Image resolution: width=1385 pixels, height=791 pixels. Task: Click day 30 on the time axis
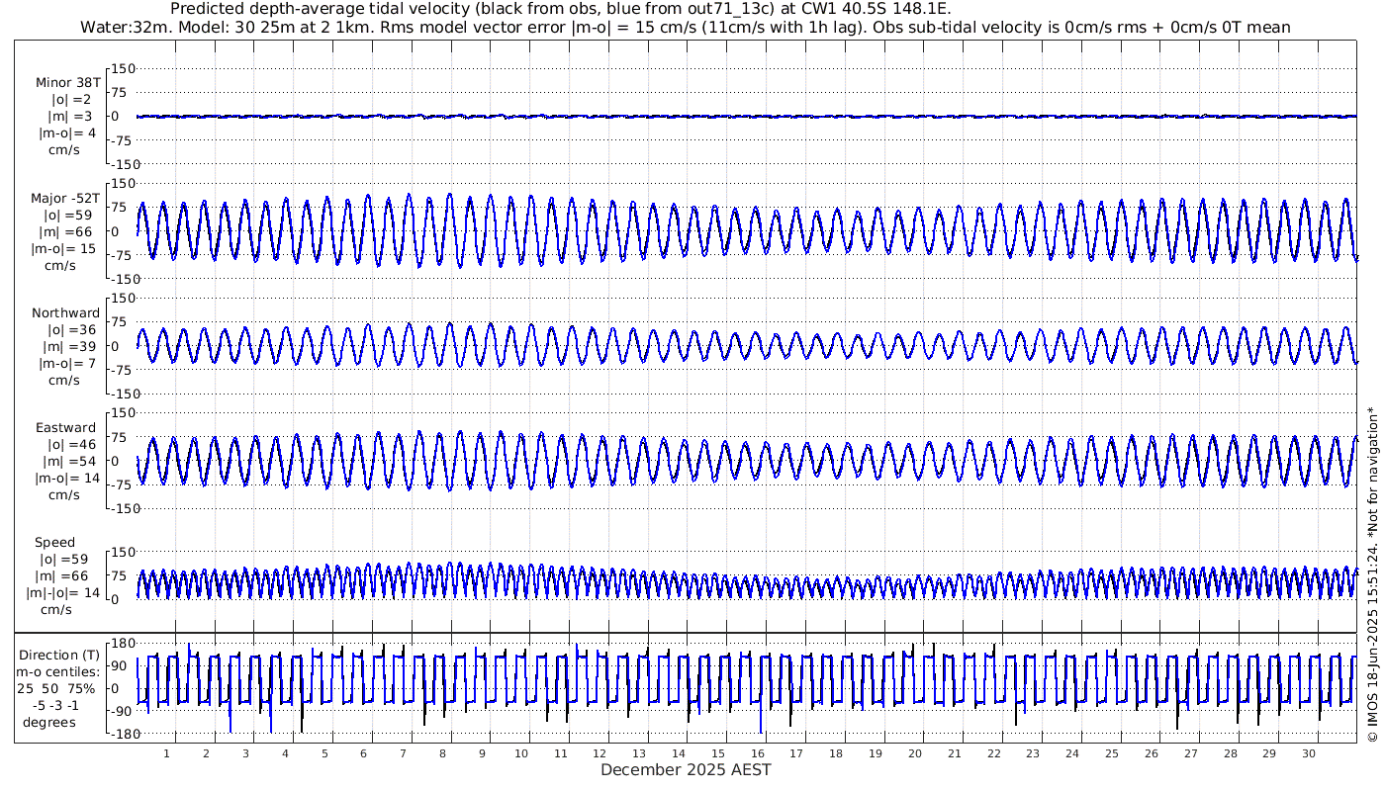pyautogui.click(x=1309, y=753)
